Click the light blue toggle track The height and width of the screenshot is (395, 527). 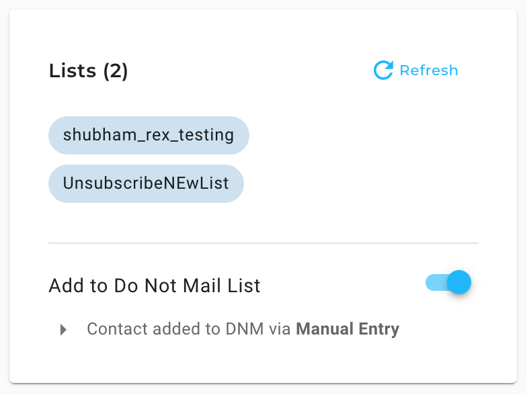pyautogui.click(x=436, y=282)
